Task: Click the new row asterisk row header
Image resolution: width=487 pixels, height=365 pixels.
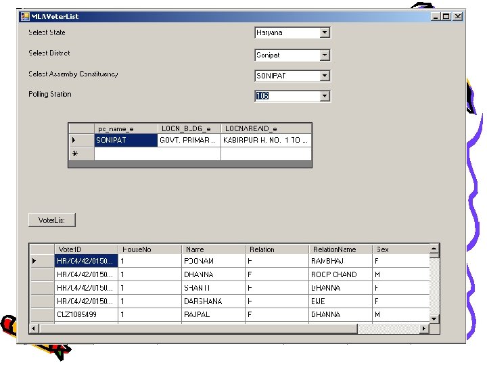Action: point(81,153)
